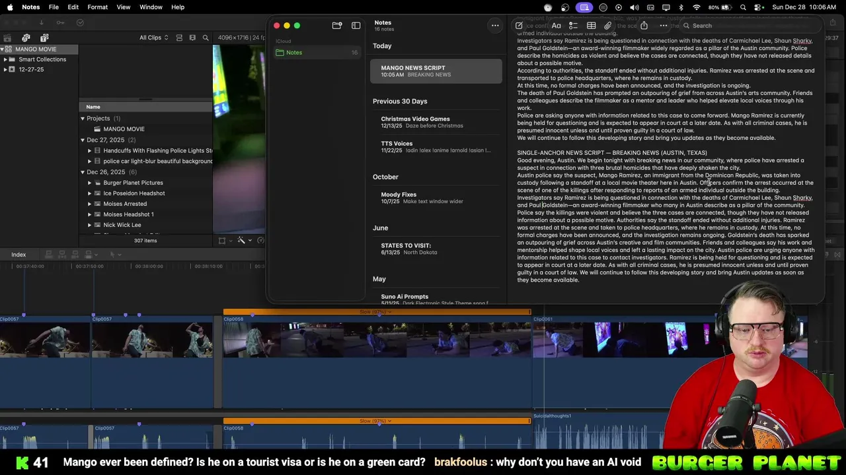Expand the 12-27-25 event
846x475 pixels.
5,69
